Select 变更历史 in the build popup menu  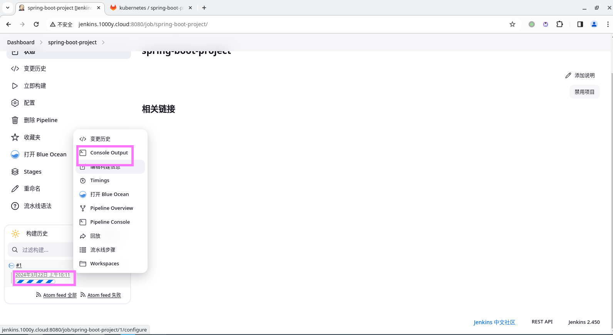(x=110, y=139)
